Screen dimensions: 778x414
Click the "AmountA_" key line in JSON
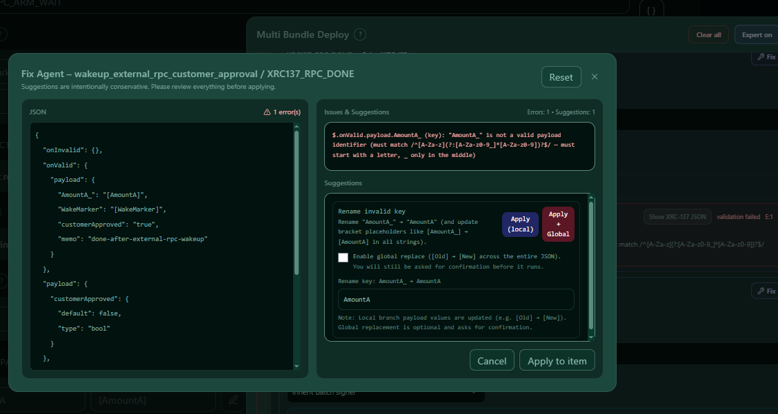pyautogui.click(x=103, y=195)
